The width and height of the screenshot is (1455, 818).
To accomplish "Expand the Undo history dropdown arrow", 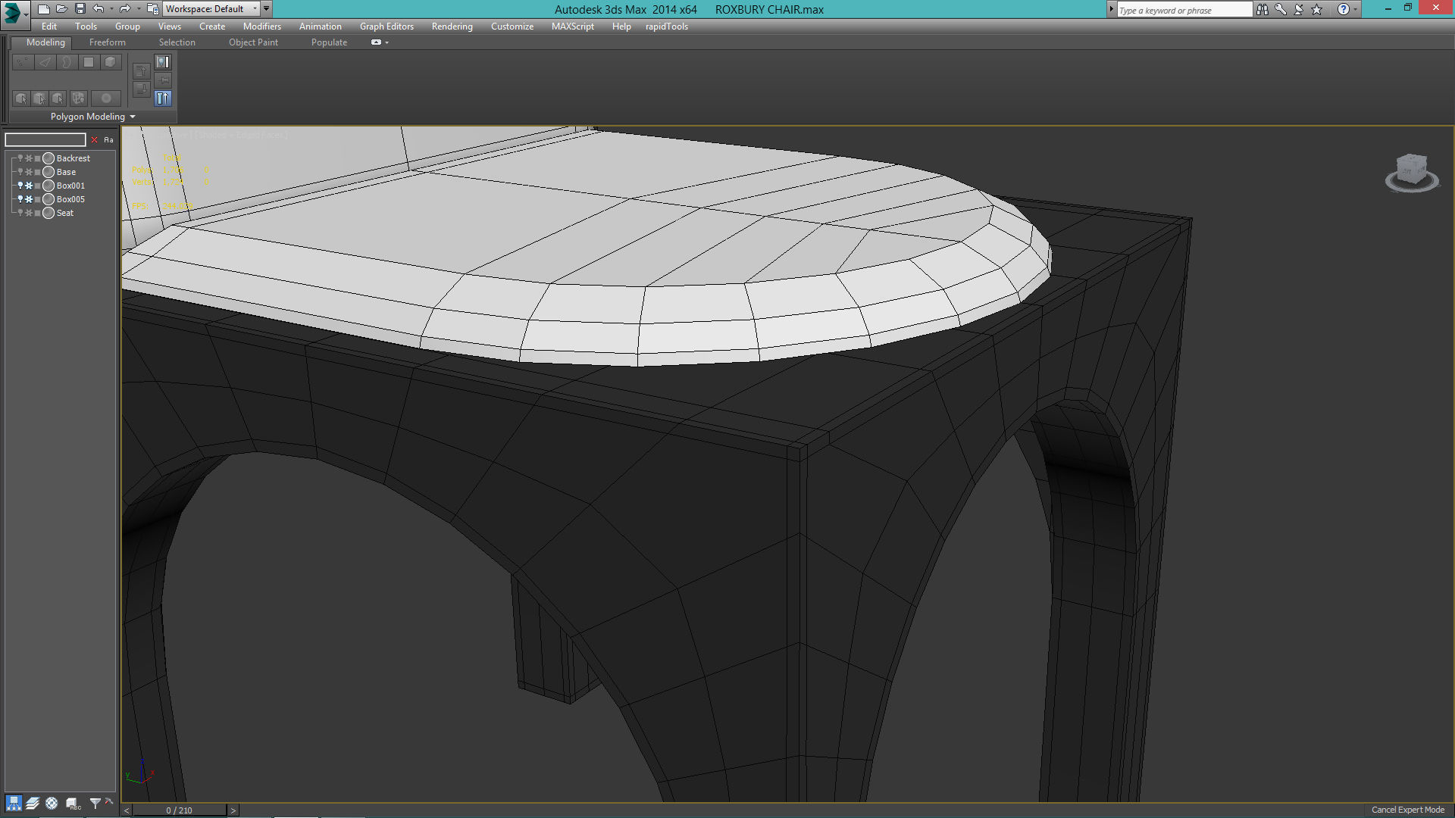I will [111, 9].
